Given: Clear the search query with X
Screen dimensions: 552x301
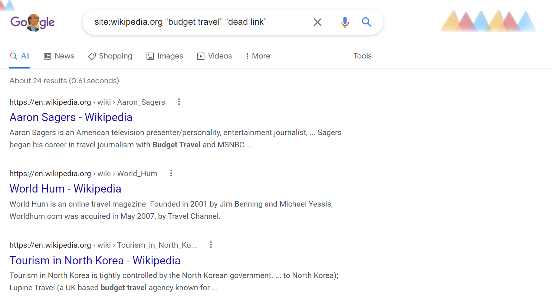Looking at the screenshot, I should coord(318,22).
